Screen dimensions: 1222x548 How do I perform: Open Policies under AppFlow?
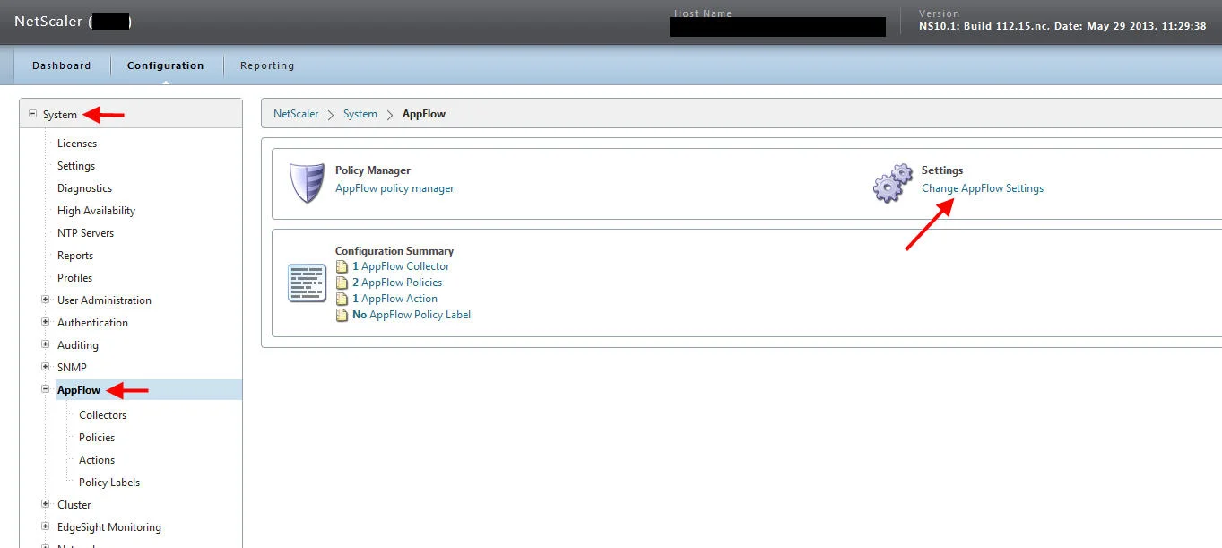coord(97,438)
